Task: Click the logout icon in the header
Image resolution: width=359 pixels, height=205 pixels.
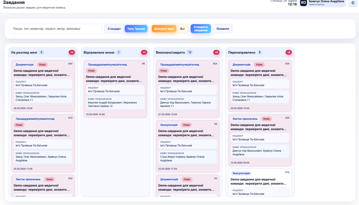Action: click(x=353, y=3)
